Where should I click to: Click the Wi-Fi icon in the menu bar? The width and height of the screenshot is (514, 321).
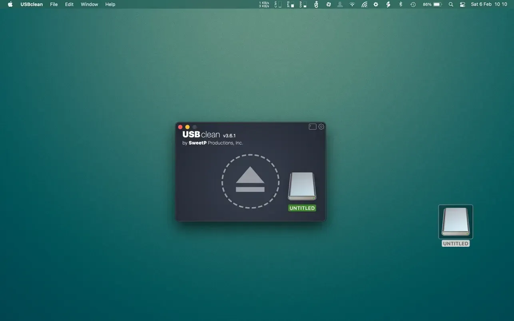pos(352,4)
